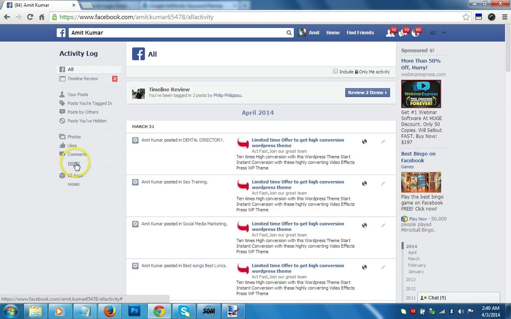Open Chat (1) bar
Viewport: 511px width, 319px height.
click(459, 298)
